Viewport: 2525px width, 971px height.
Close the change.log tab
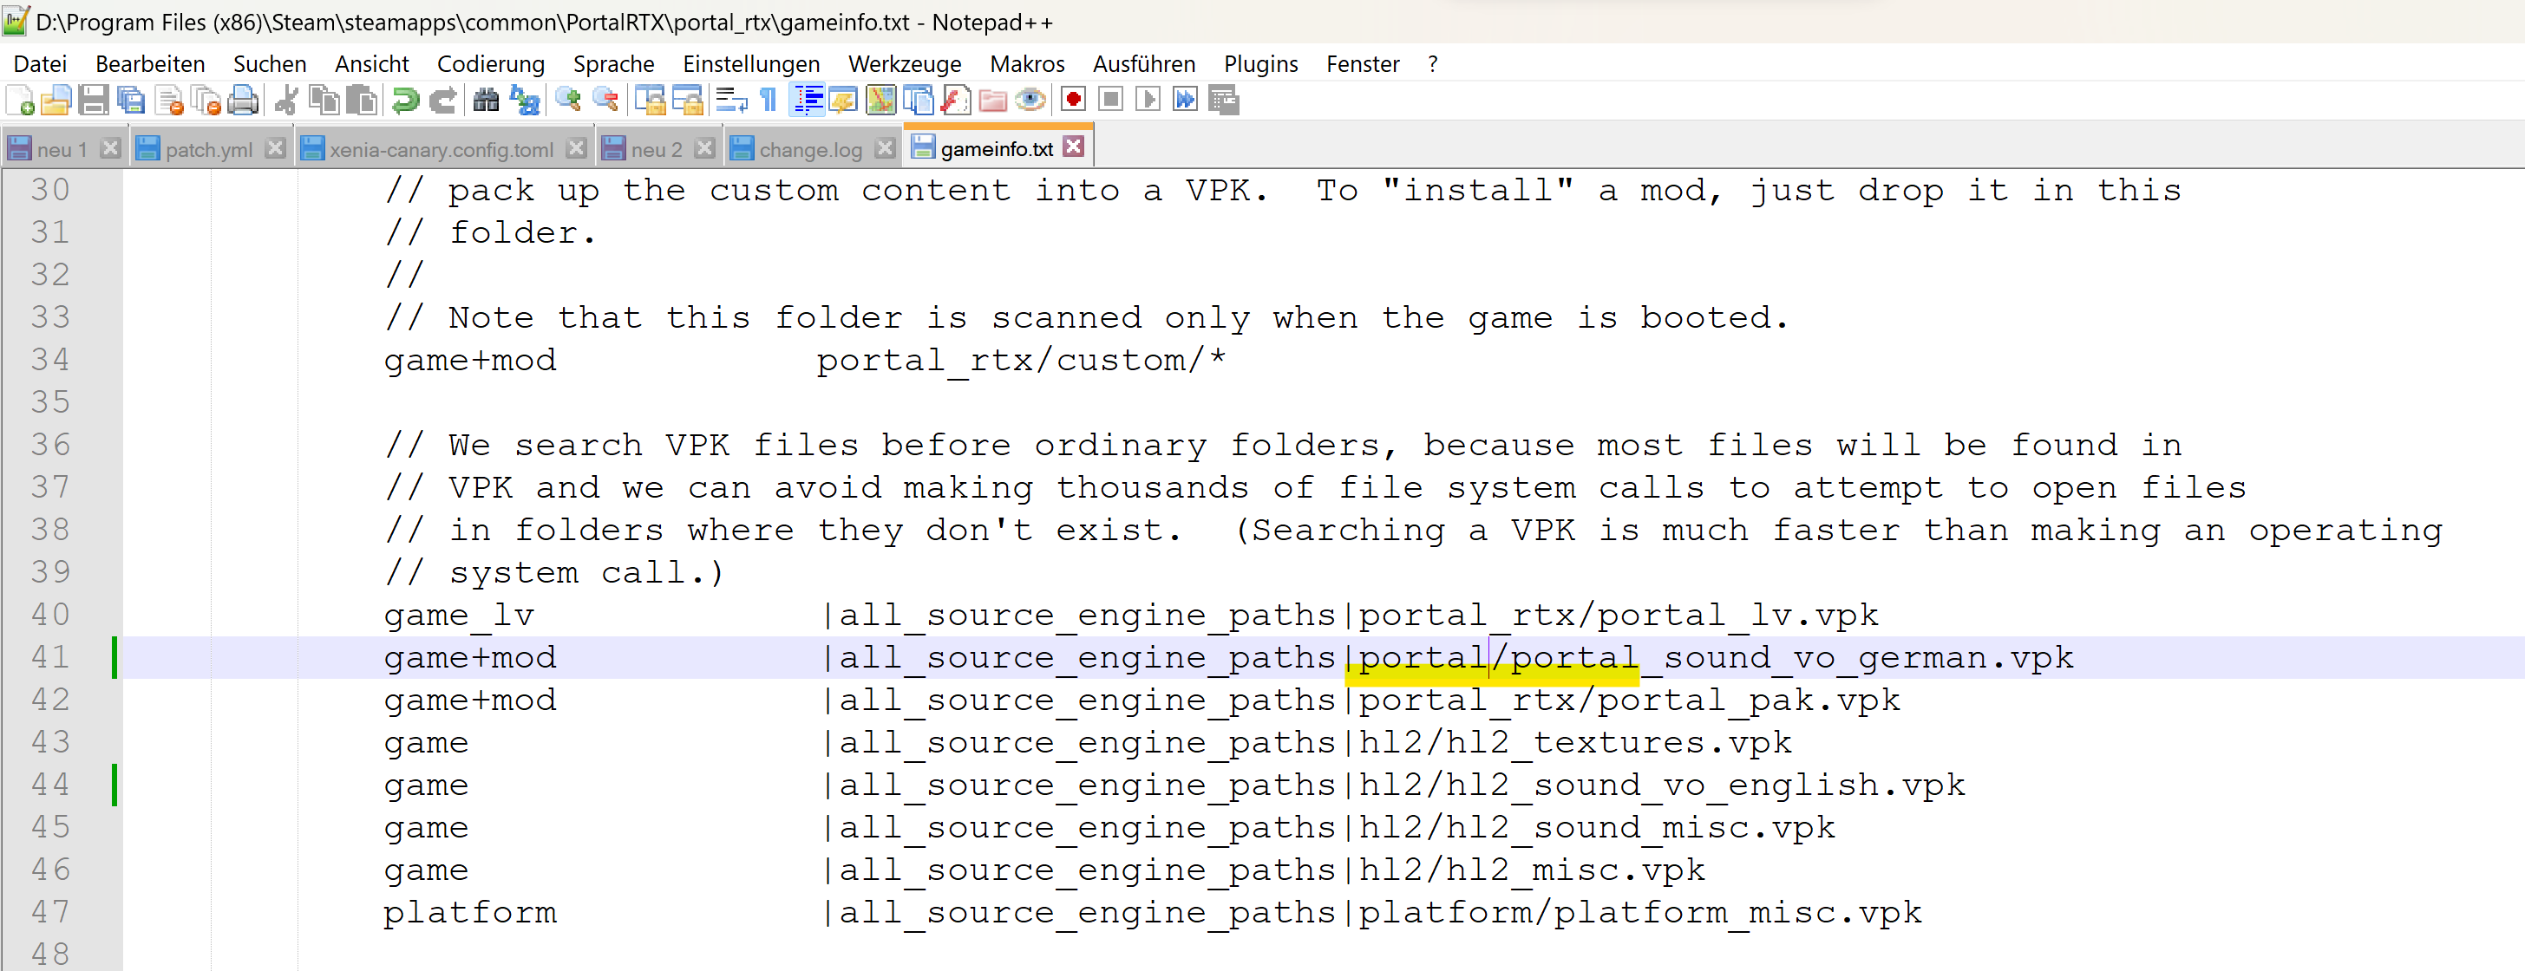click(884, 148)
